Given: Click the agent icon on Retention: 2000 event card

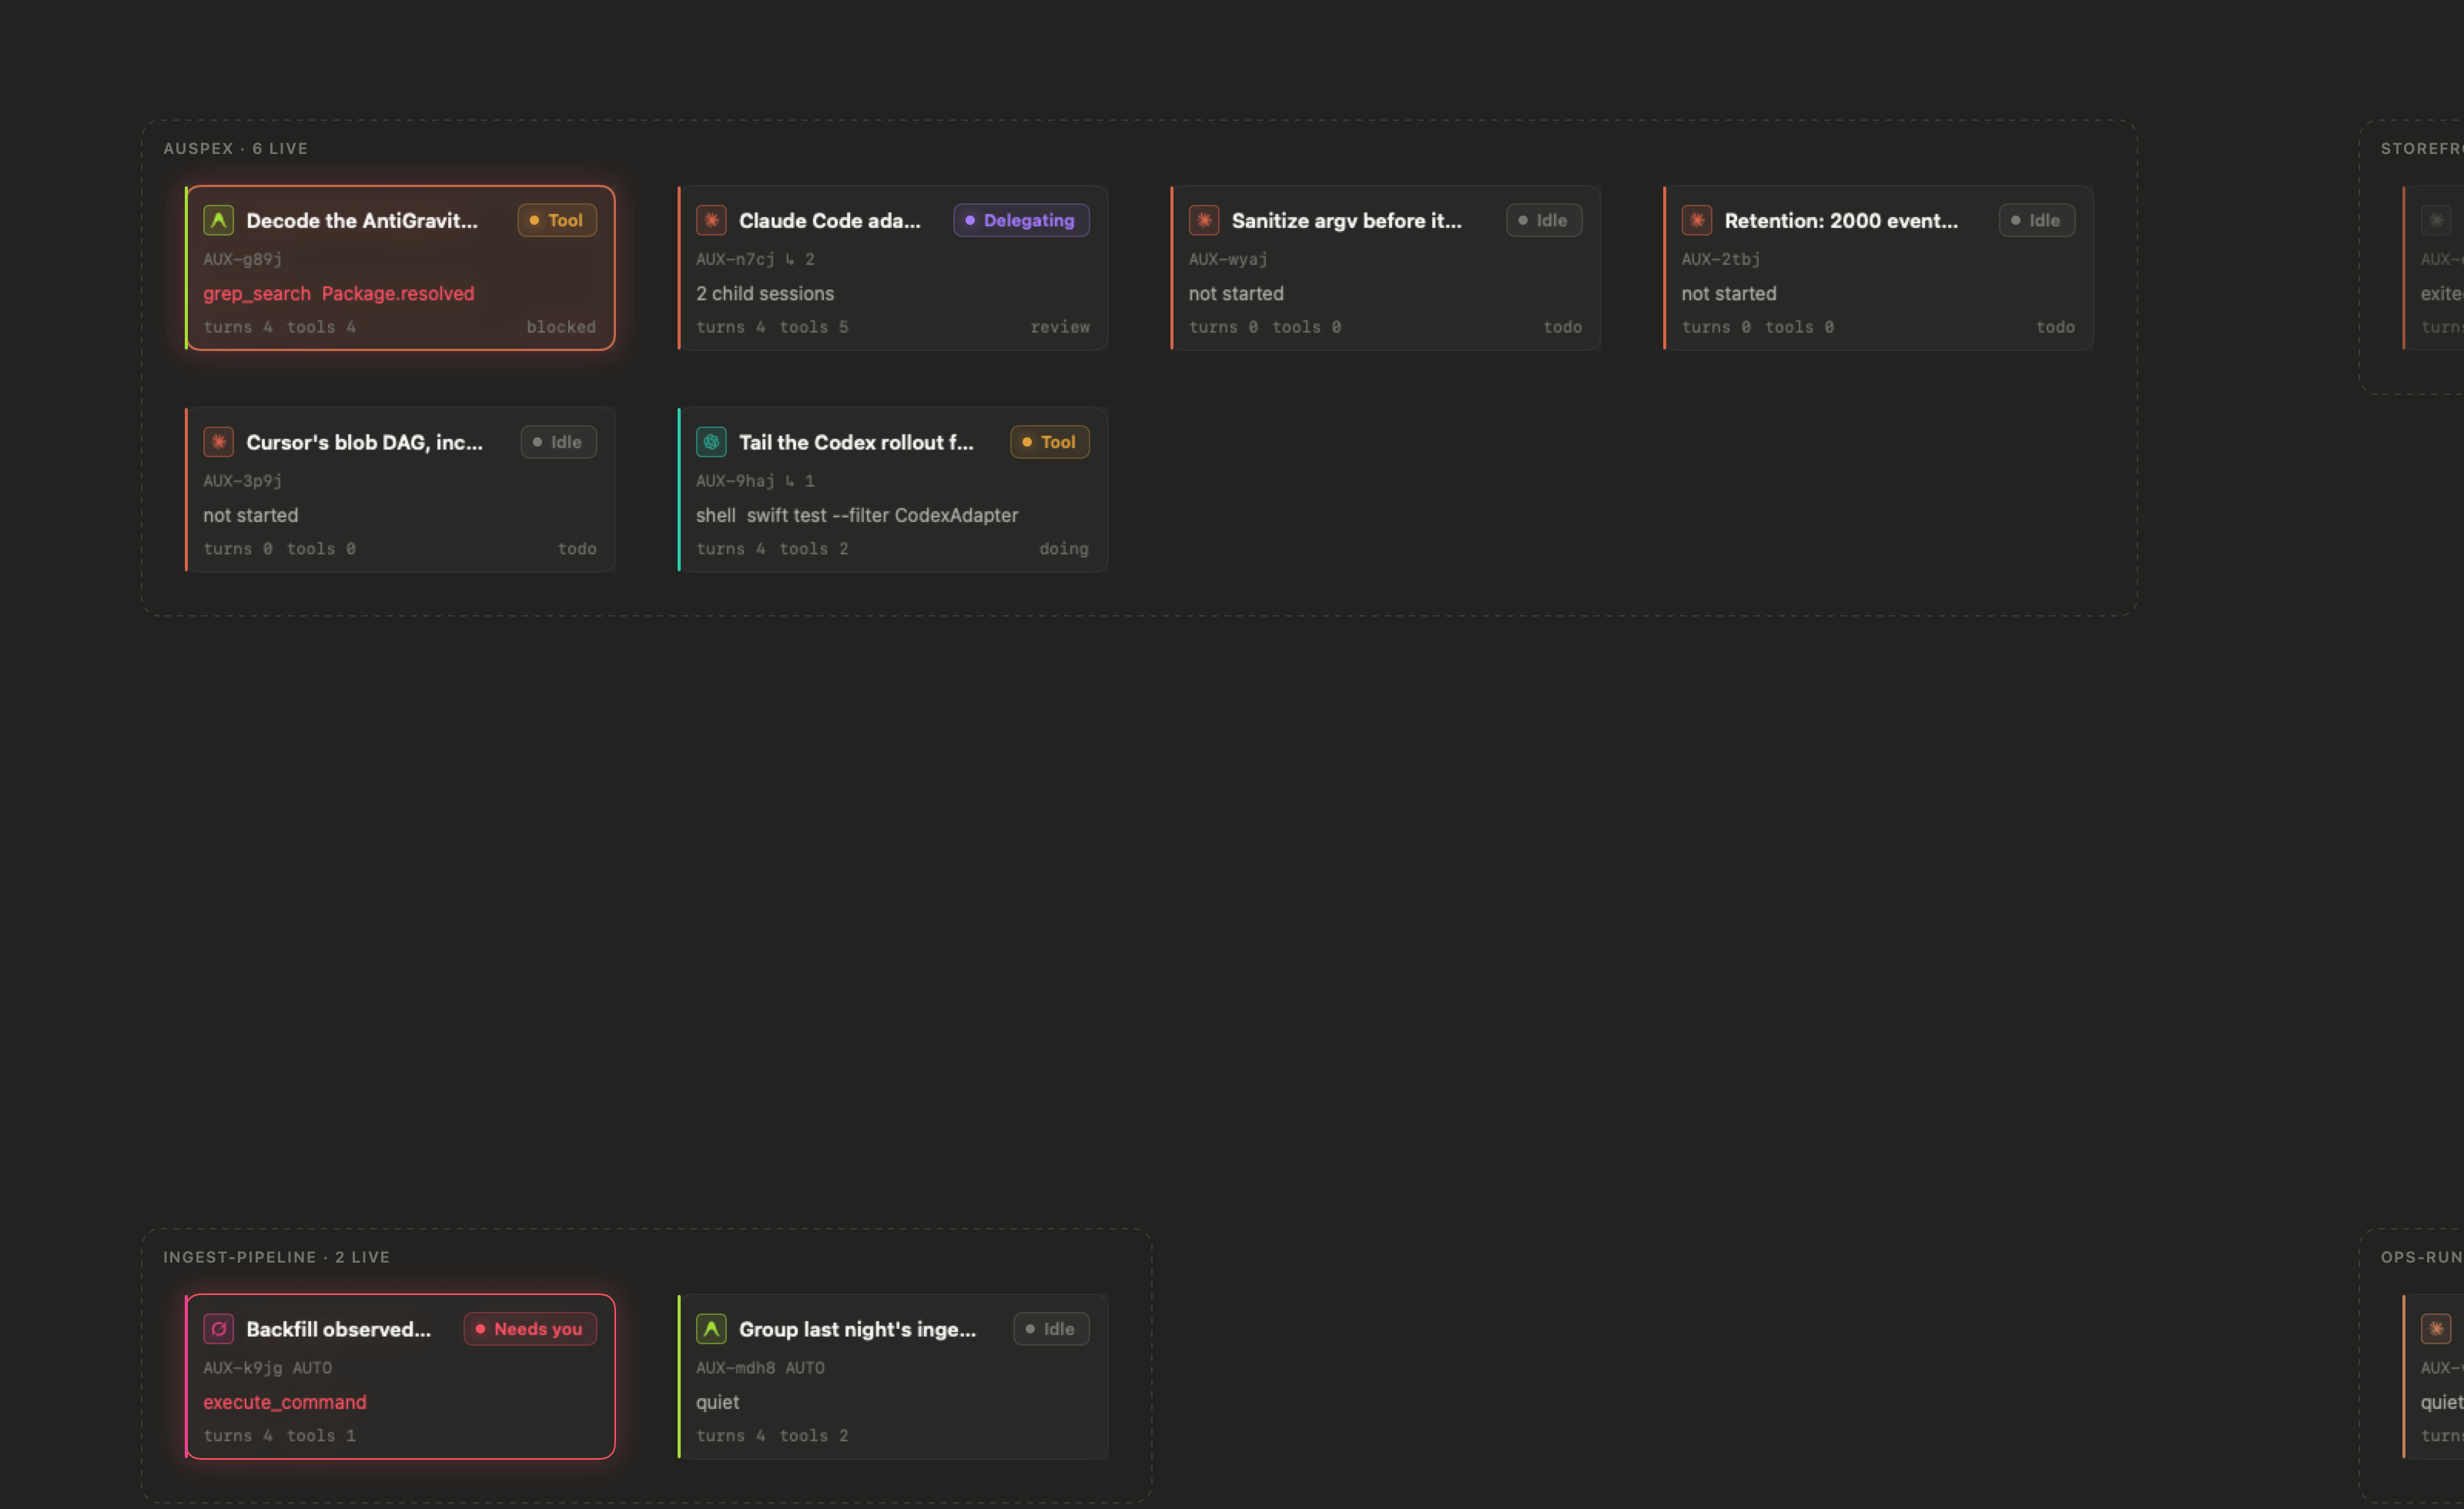Looking at the screenshot, I should coord(1697,220).
